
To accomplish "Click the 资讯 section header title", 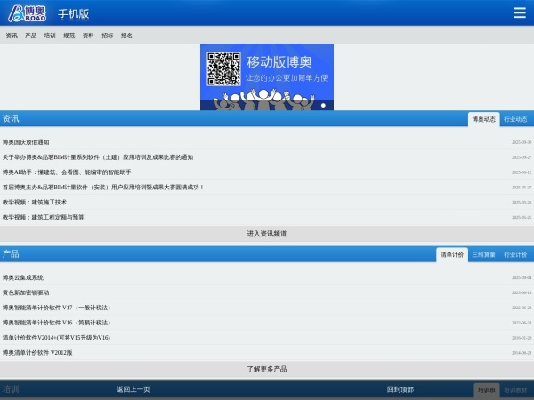I will pos(11,118).
